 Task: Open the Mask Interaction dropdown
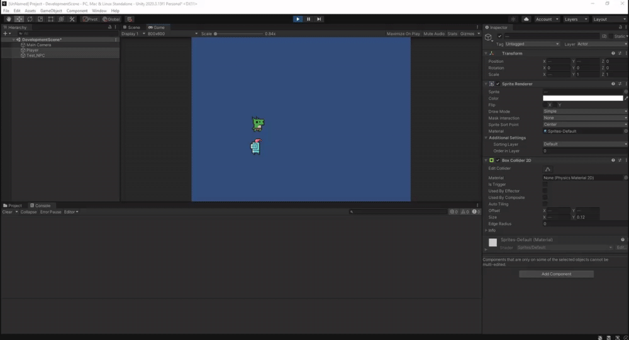click(x=585, y=118)
